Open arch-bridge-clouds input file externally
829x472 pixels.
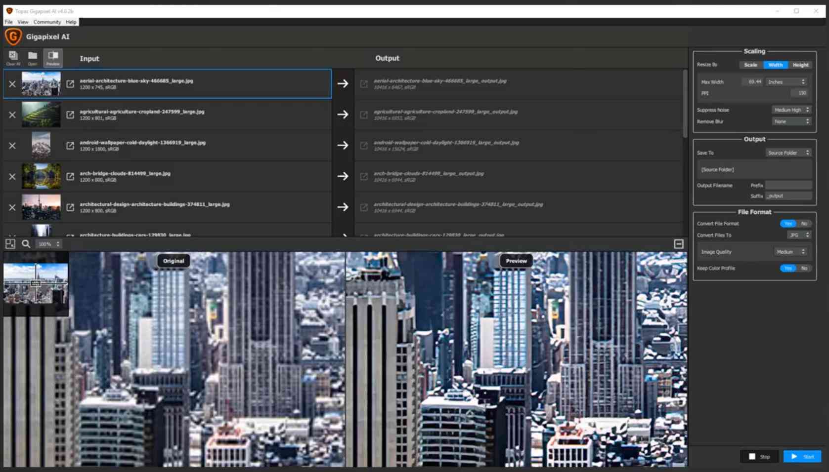pos(70,176)
